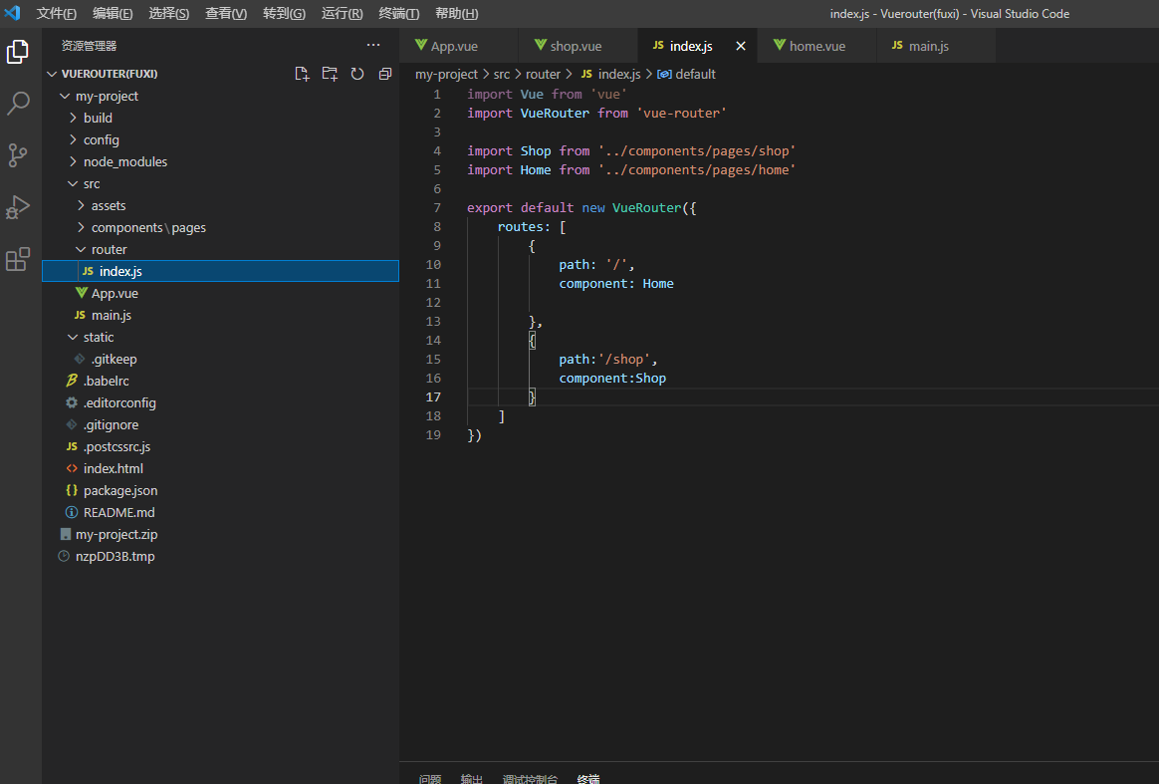The width and height of the screenshot is (1159, 784).
Task: Open the 选择(S) menu
Action: (168, 13)
